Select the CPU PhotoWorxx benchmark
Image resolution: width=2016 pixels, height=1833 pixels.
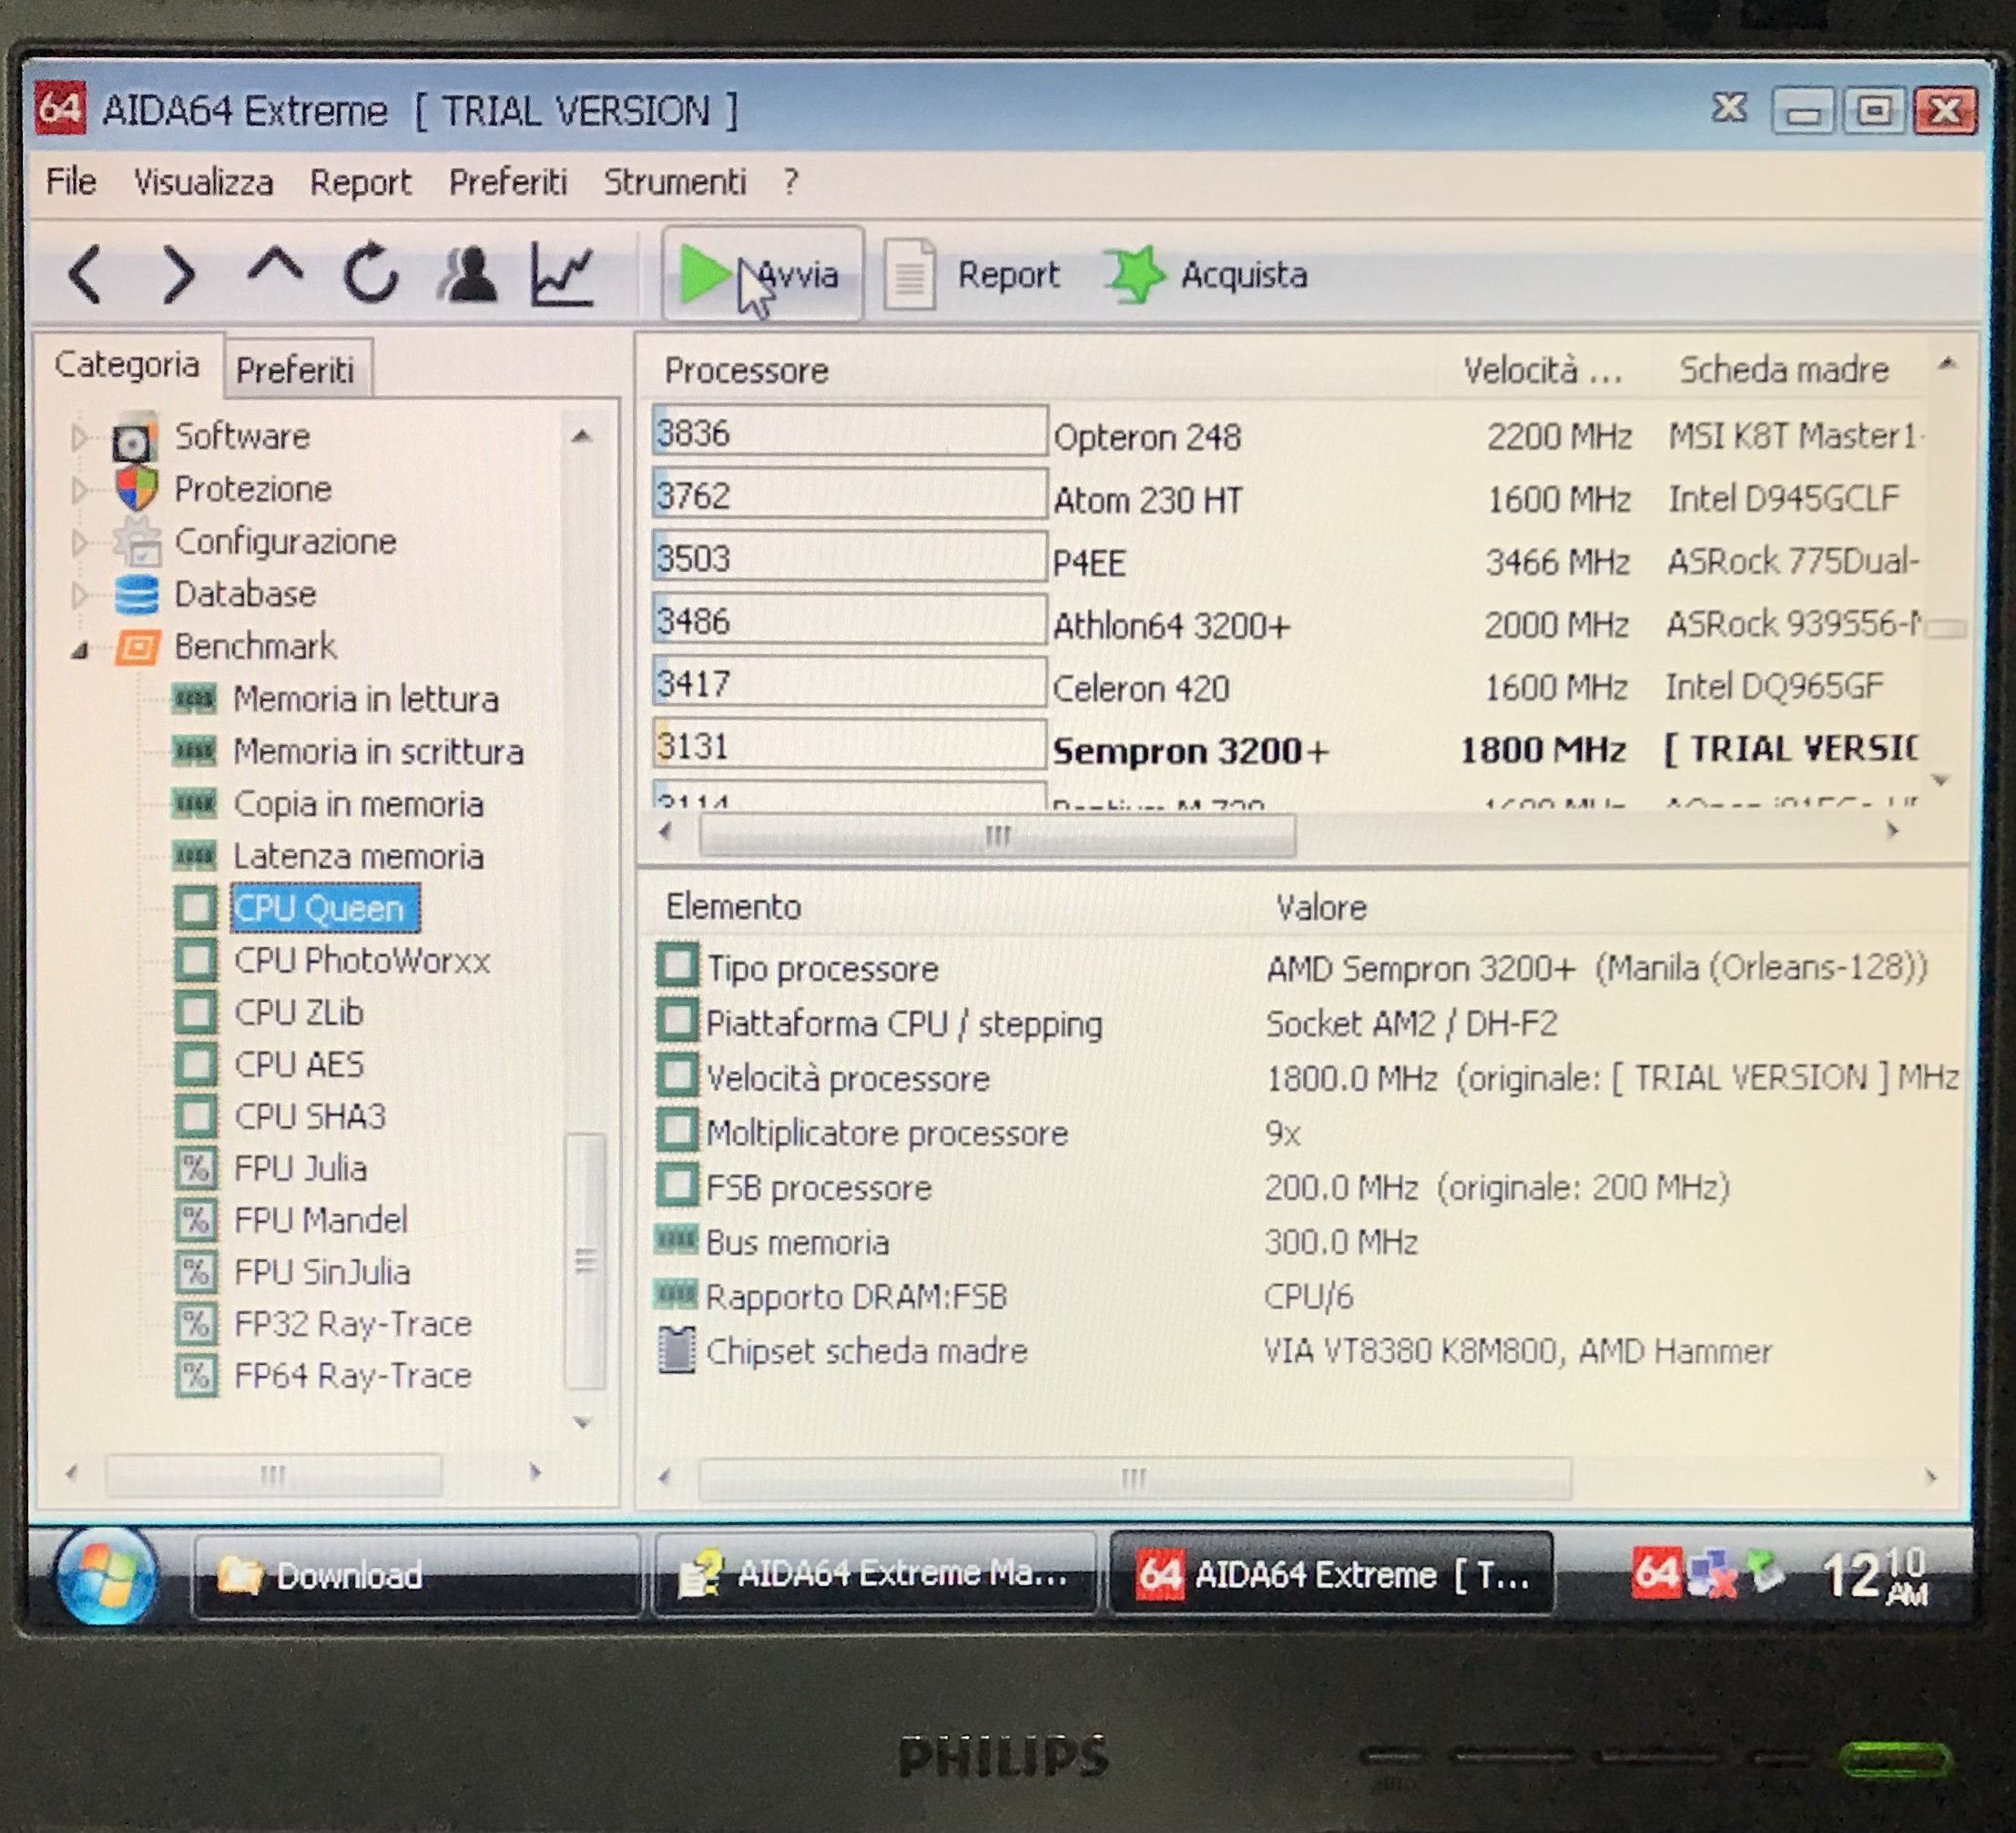tap(361, 961)
